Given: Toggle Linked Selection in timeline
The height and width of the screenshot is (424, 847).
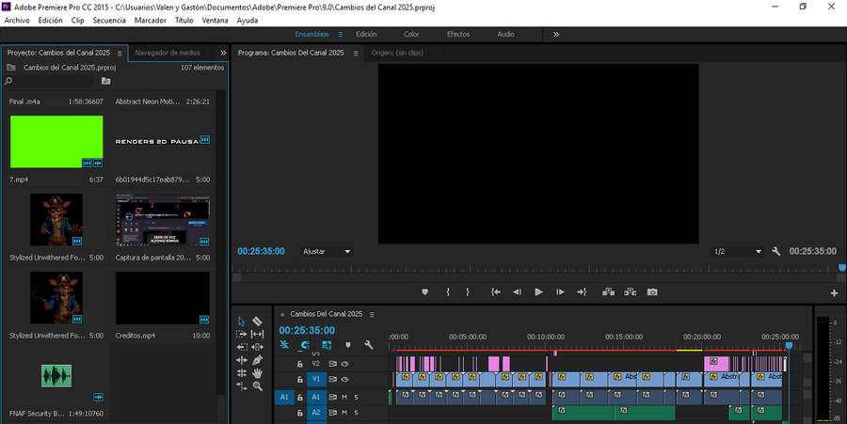Looking at the screenshot, I should click(x=327, y=345).
